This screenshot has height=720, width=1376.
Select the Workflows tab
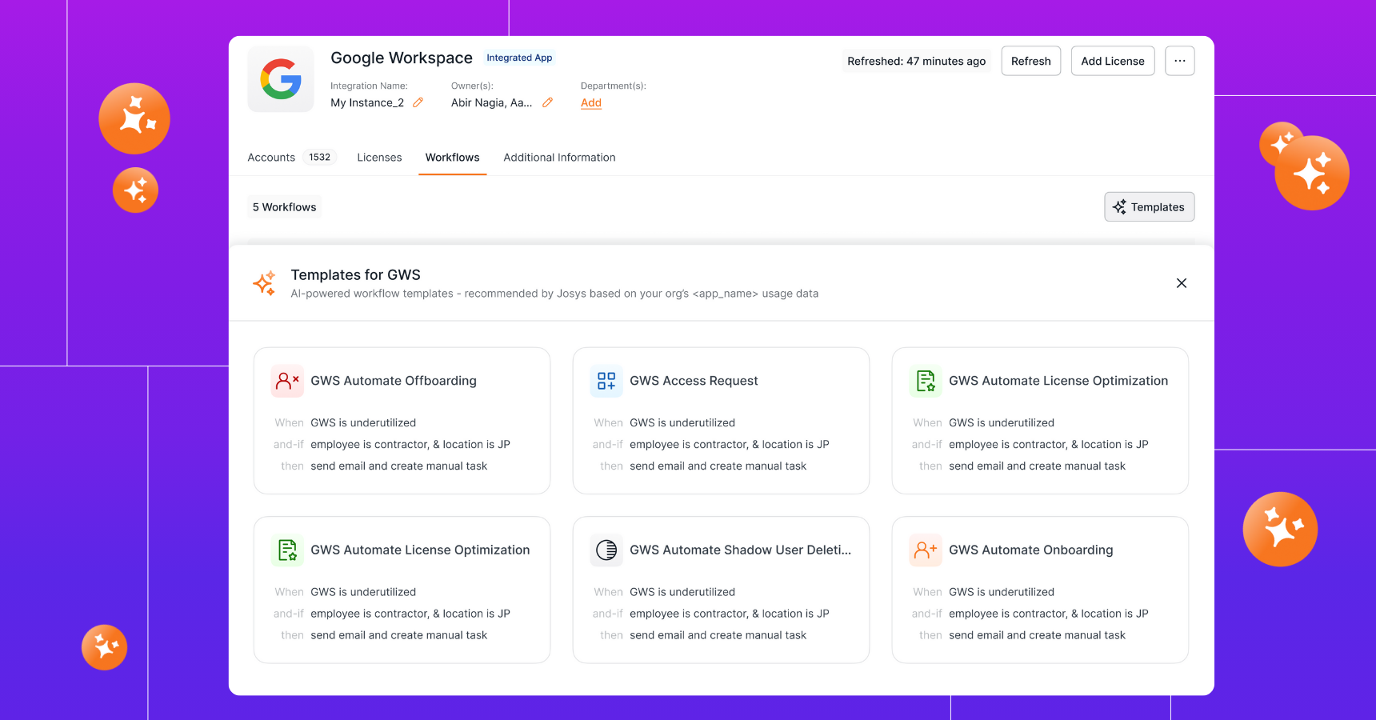click(452, 158)
